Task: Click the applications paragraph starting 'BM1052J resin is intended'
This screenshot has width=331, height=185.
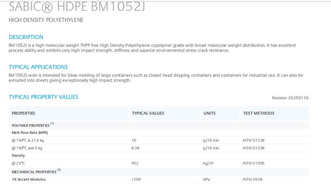Action: pos(156,78)
